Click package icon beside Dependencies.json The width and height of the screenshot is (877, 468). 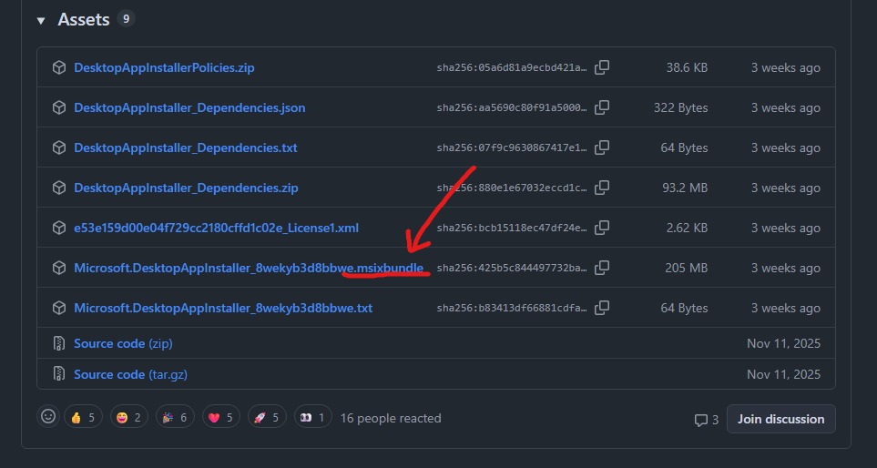[x=58, y=107]
